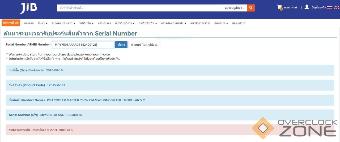Click the Serial Number search page heading
This screenshot has height=142, width=340.
[x=70, y=33]
